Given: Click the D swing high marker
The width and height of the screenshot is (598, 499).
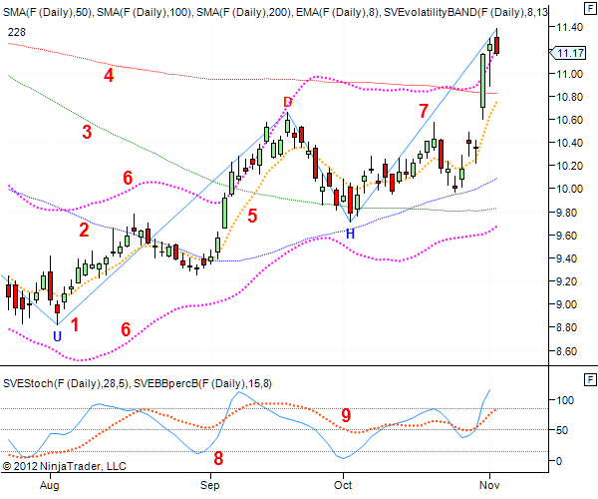Looking at the screenshot, I should [288, 102].
